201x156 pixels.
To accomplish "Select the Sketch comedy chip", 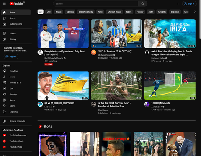I will (x=86, y=12).
